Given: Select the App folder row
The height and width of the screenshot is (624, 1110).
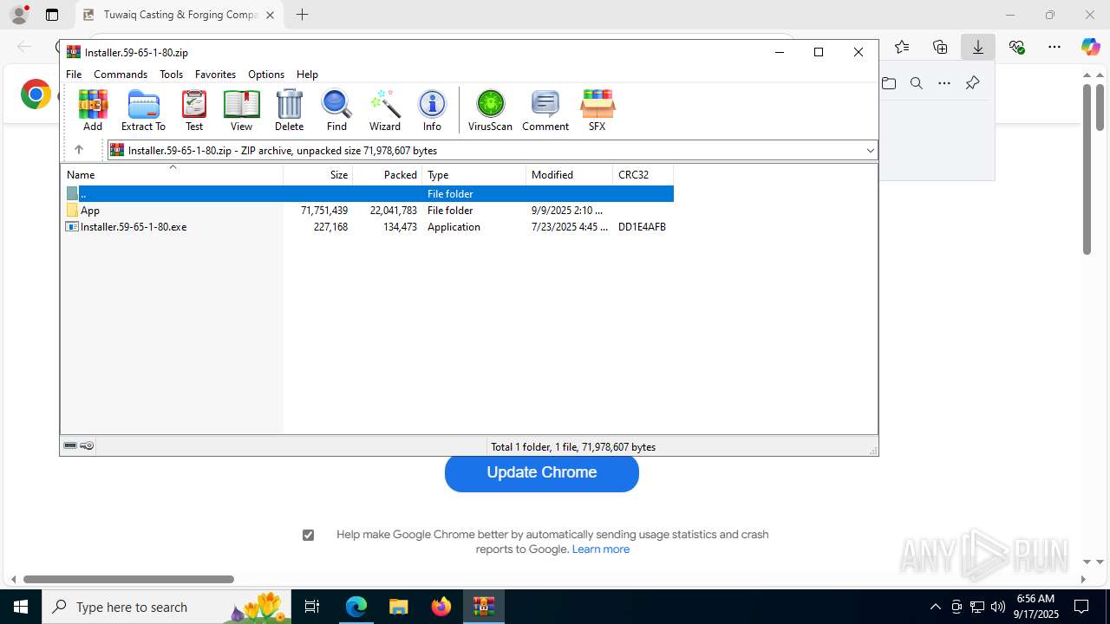Looking at the screenshot, I should pyautogui.click(x=367, y=211).
